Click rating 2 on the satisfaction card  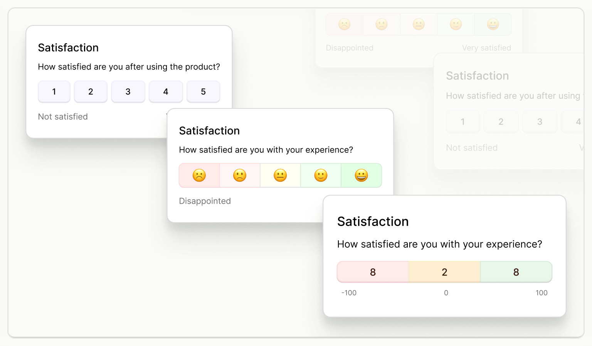[x=91, y=91]
